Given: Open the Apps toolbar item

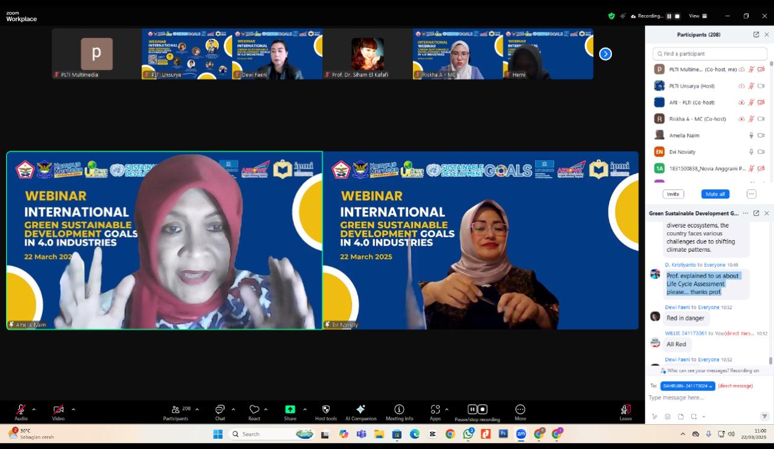Looking at the screenshot, I should [x=435, y=410].
